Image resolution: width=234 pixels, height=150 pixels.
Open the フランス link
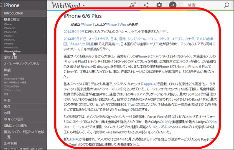pyautogui.click(x=164, y=39)
